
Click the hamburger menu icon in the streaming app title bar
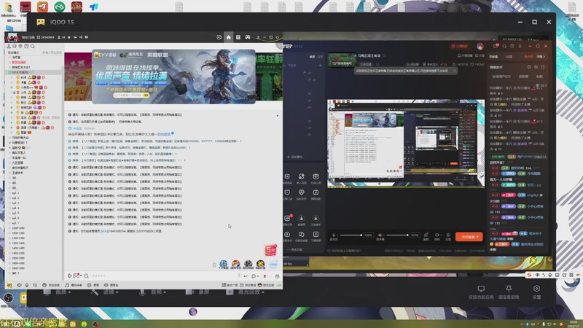(520, 46)
